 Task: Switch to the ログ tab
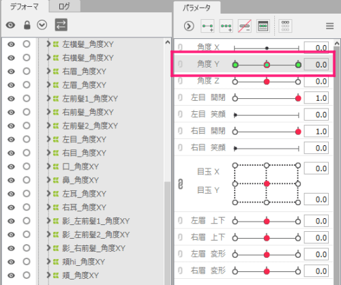click(x=64, y=7)
